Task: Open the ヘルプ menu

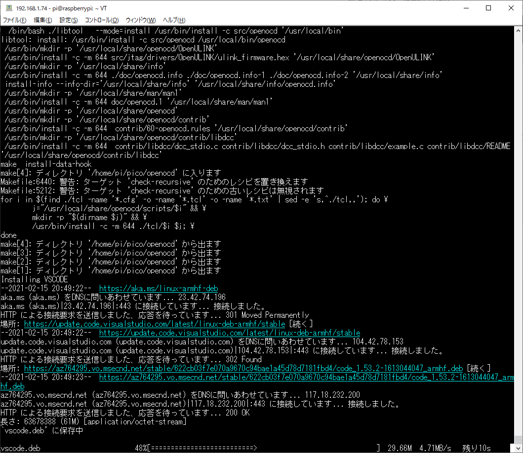Action: 173,20
